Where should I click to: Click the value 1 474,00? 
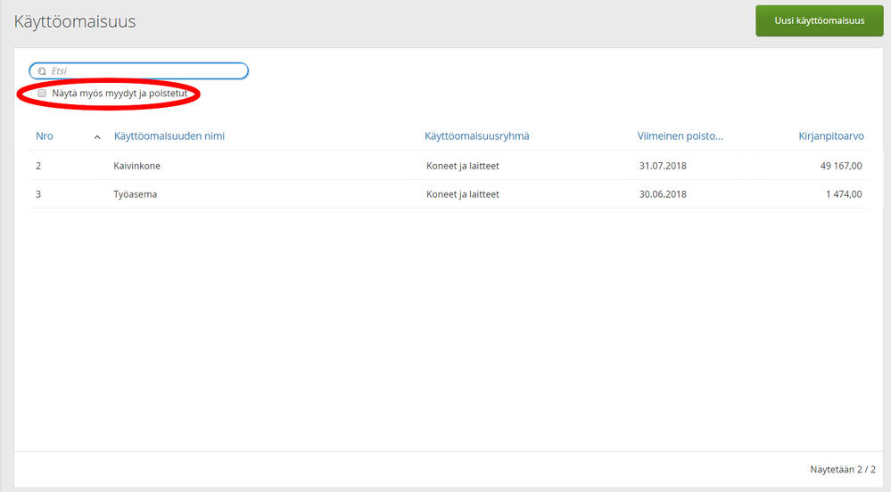point(844,194)
